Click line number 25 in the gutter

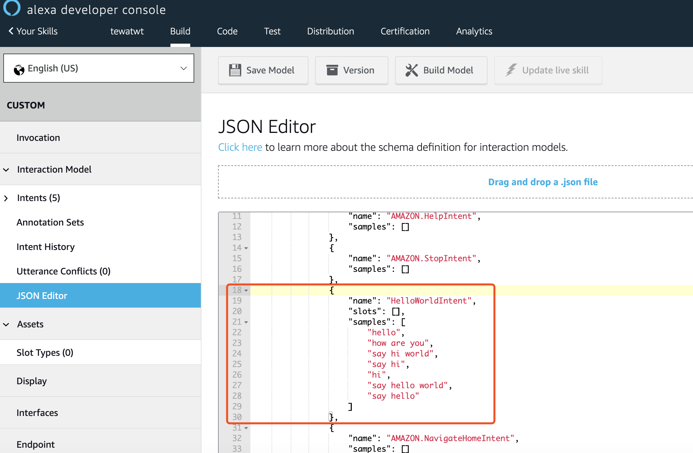pyautogui.click(x=237, y=364)
